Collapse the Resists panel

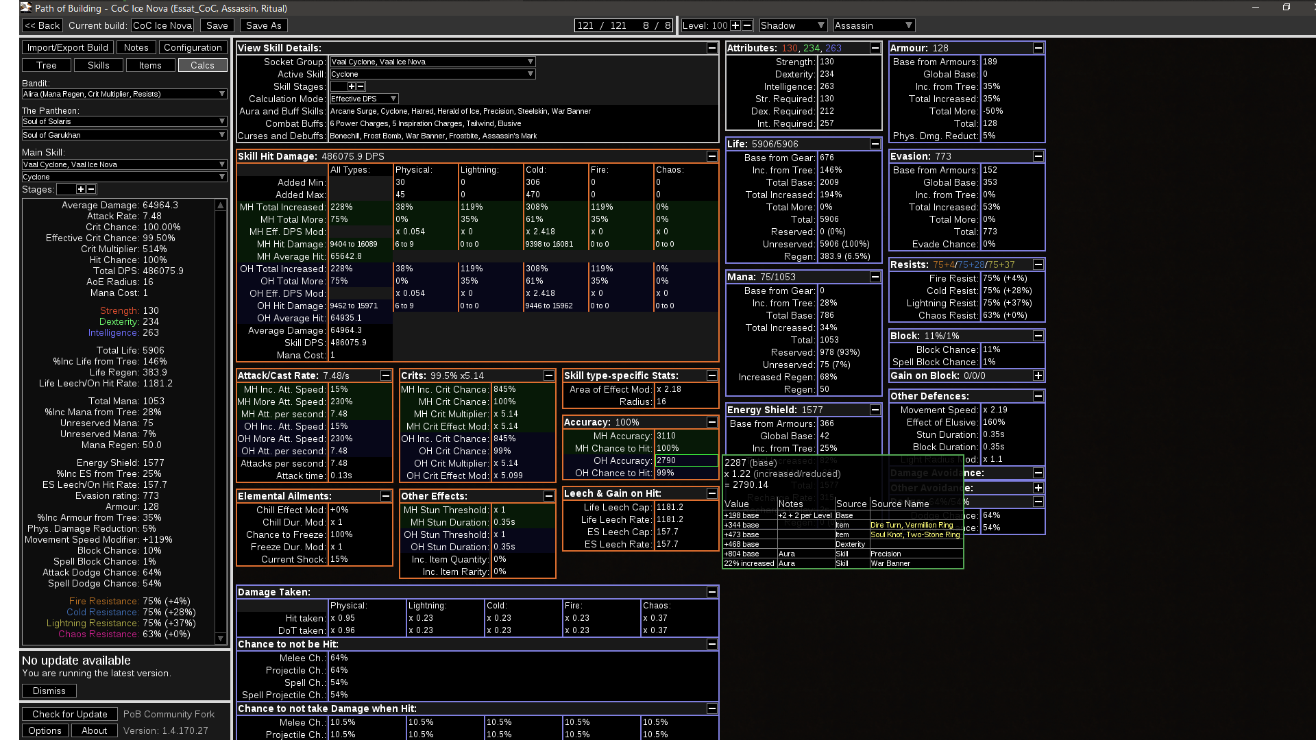click(x=1038, y=264)
